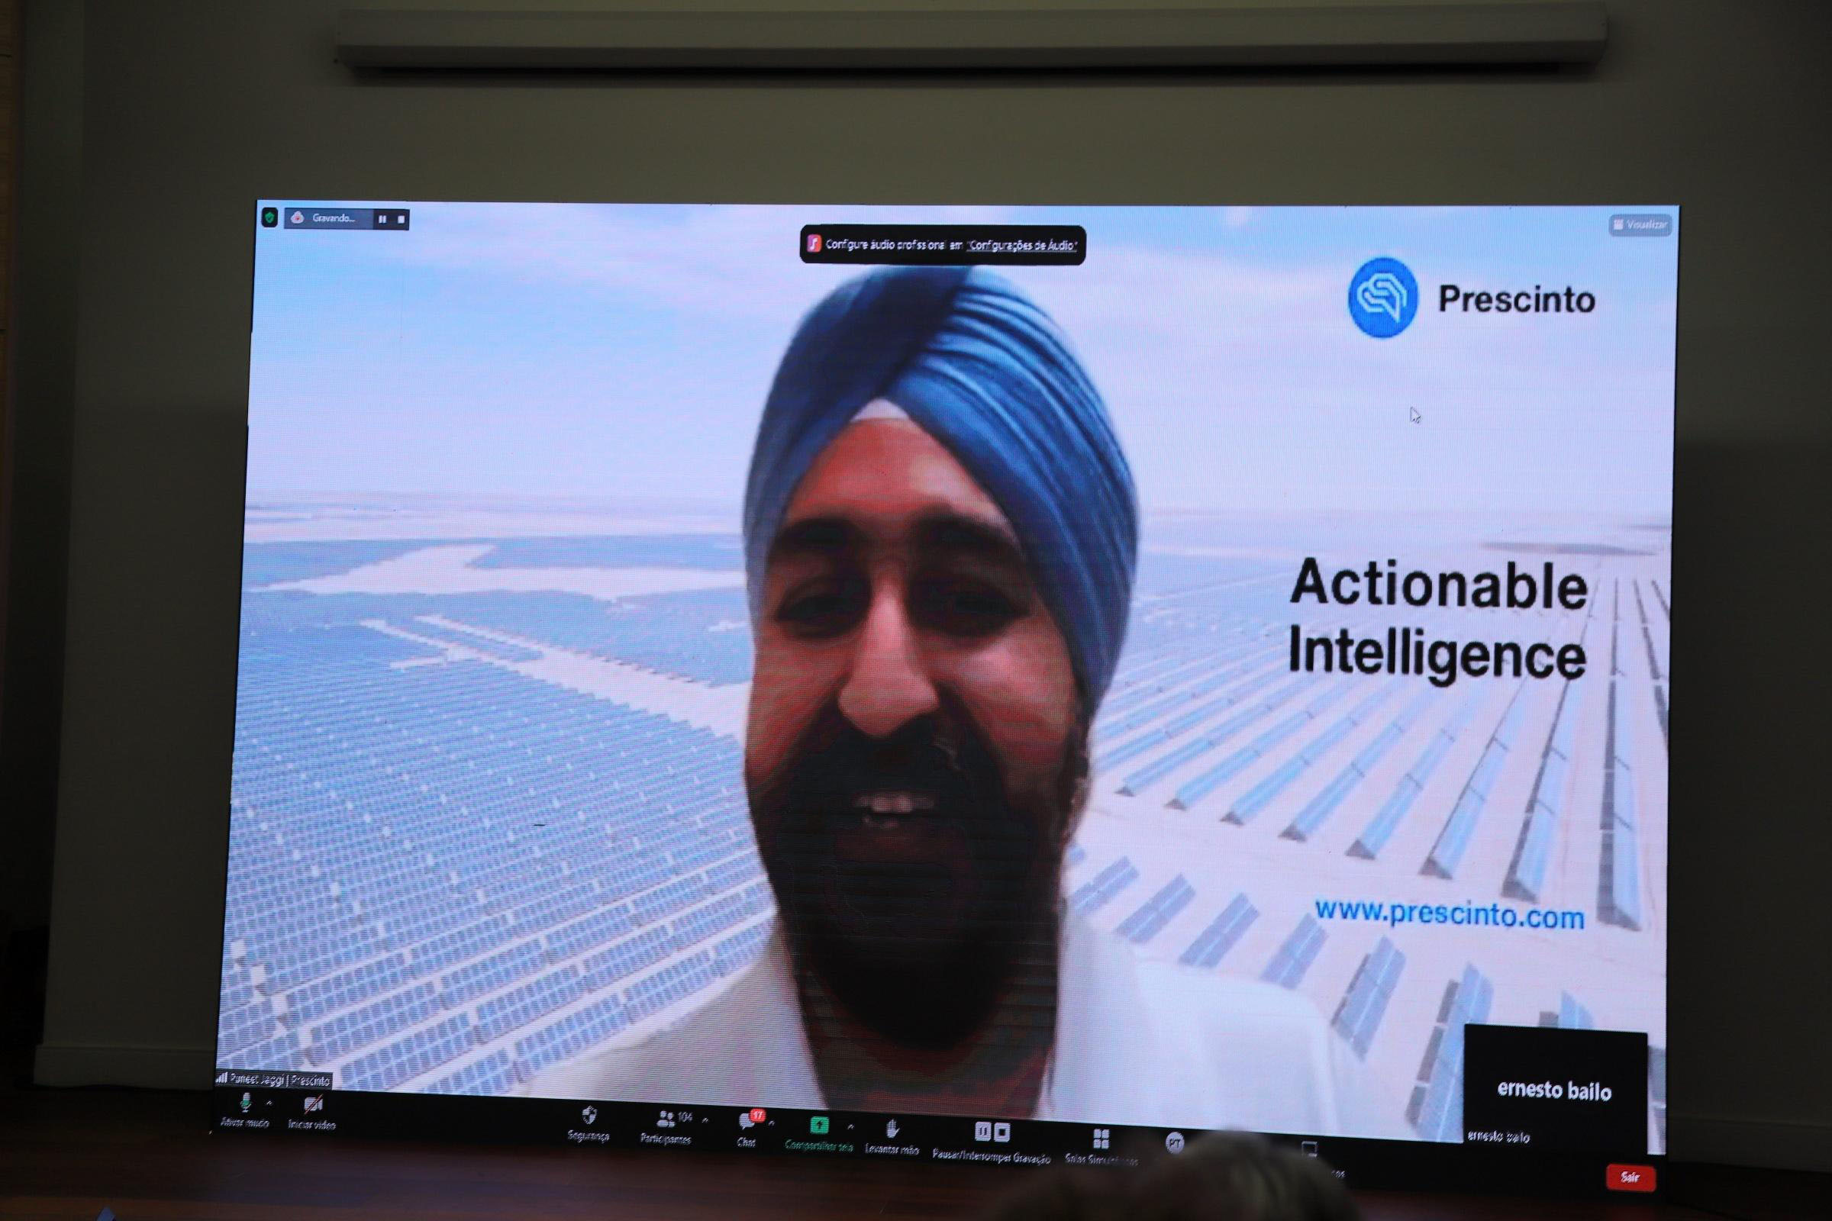Open the Segurança shield menu

click(589, 1123)
